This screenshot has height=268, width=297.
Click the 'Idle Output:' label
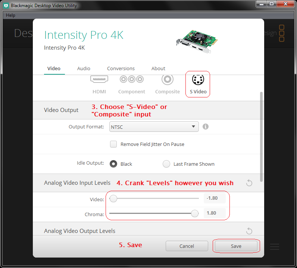90,163
